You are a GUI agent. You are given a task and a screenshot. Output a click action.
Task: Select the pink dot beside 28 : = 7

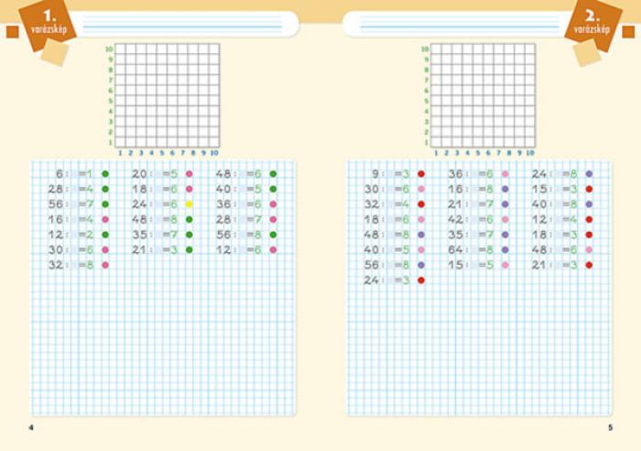click(x=273, y=219)
